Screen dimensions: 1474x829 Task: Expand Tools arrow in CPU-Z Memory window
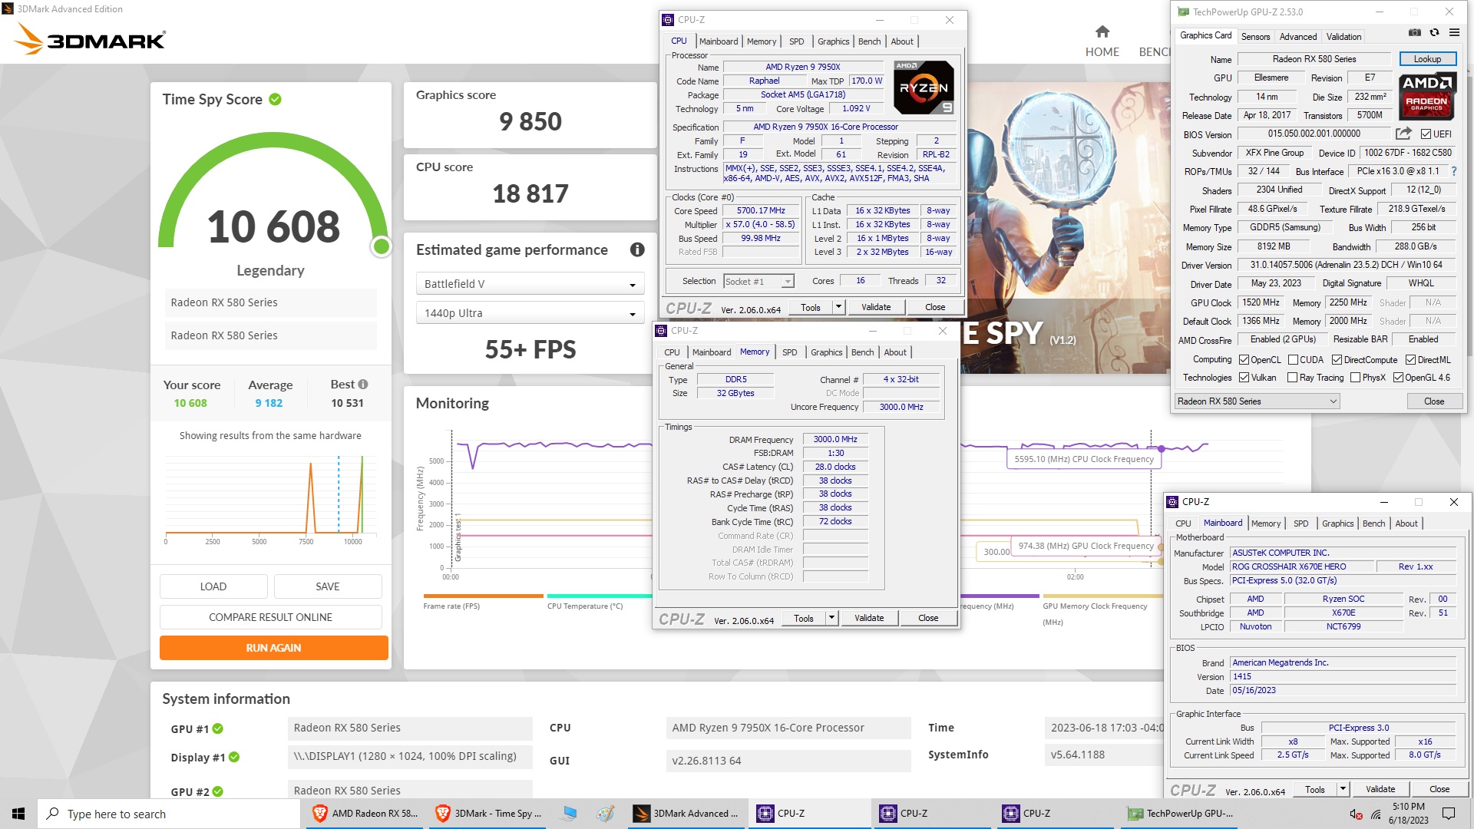(831, 618)
